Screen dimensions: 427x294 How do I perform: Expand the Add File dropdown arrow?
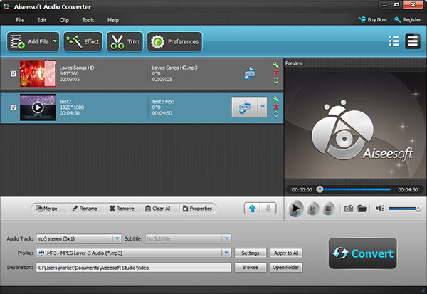tap(55, 41)
